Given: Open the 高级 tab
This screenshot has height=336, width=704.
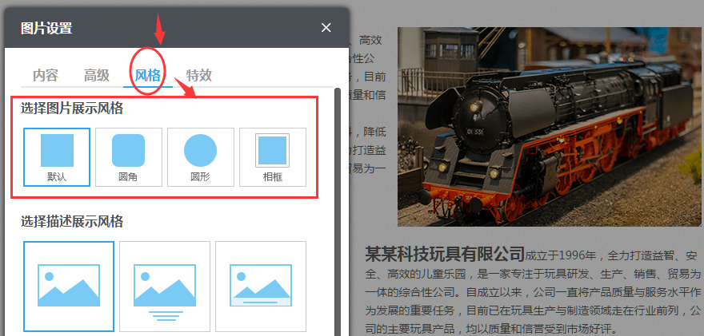Looking at the screenshot, I should click(97, 76).
